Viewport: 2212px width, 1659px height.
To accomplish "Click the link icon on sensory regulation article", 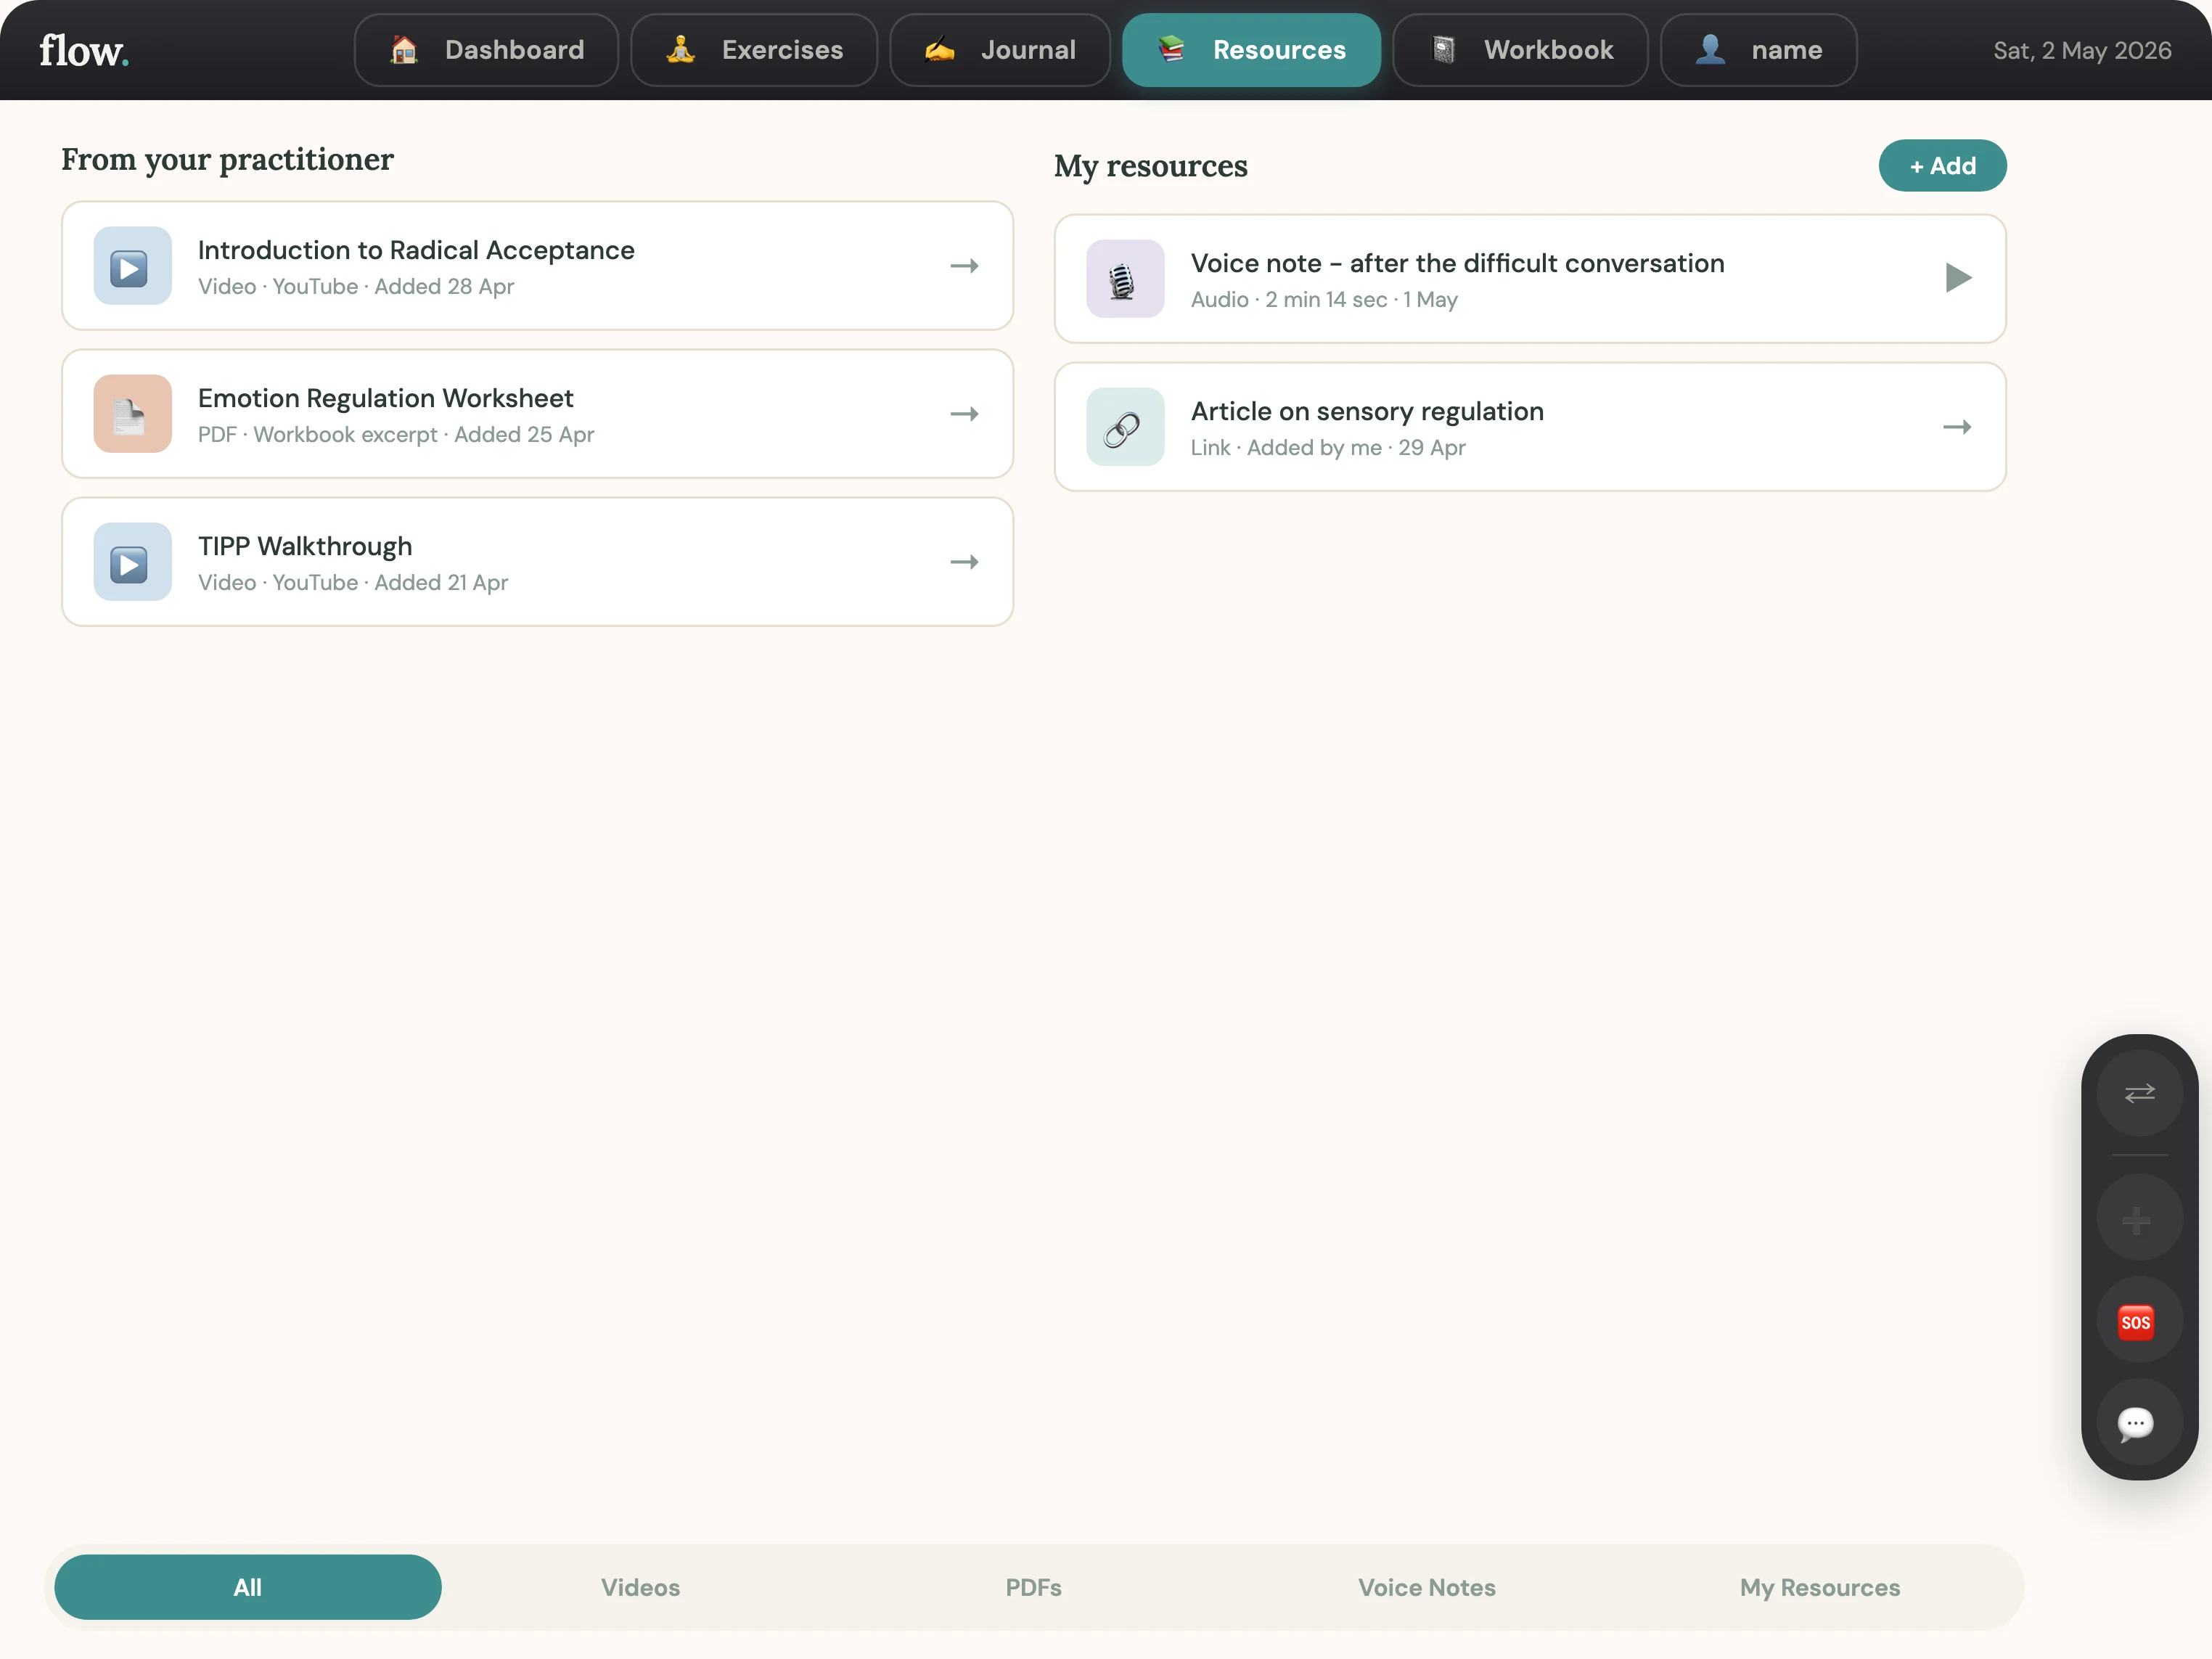I will pos(1125,427).
